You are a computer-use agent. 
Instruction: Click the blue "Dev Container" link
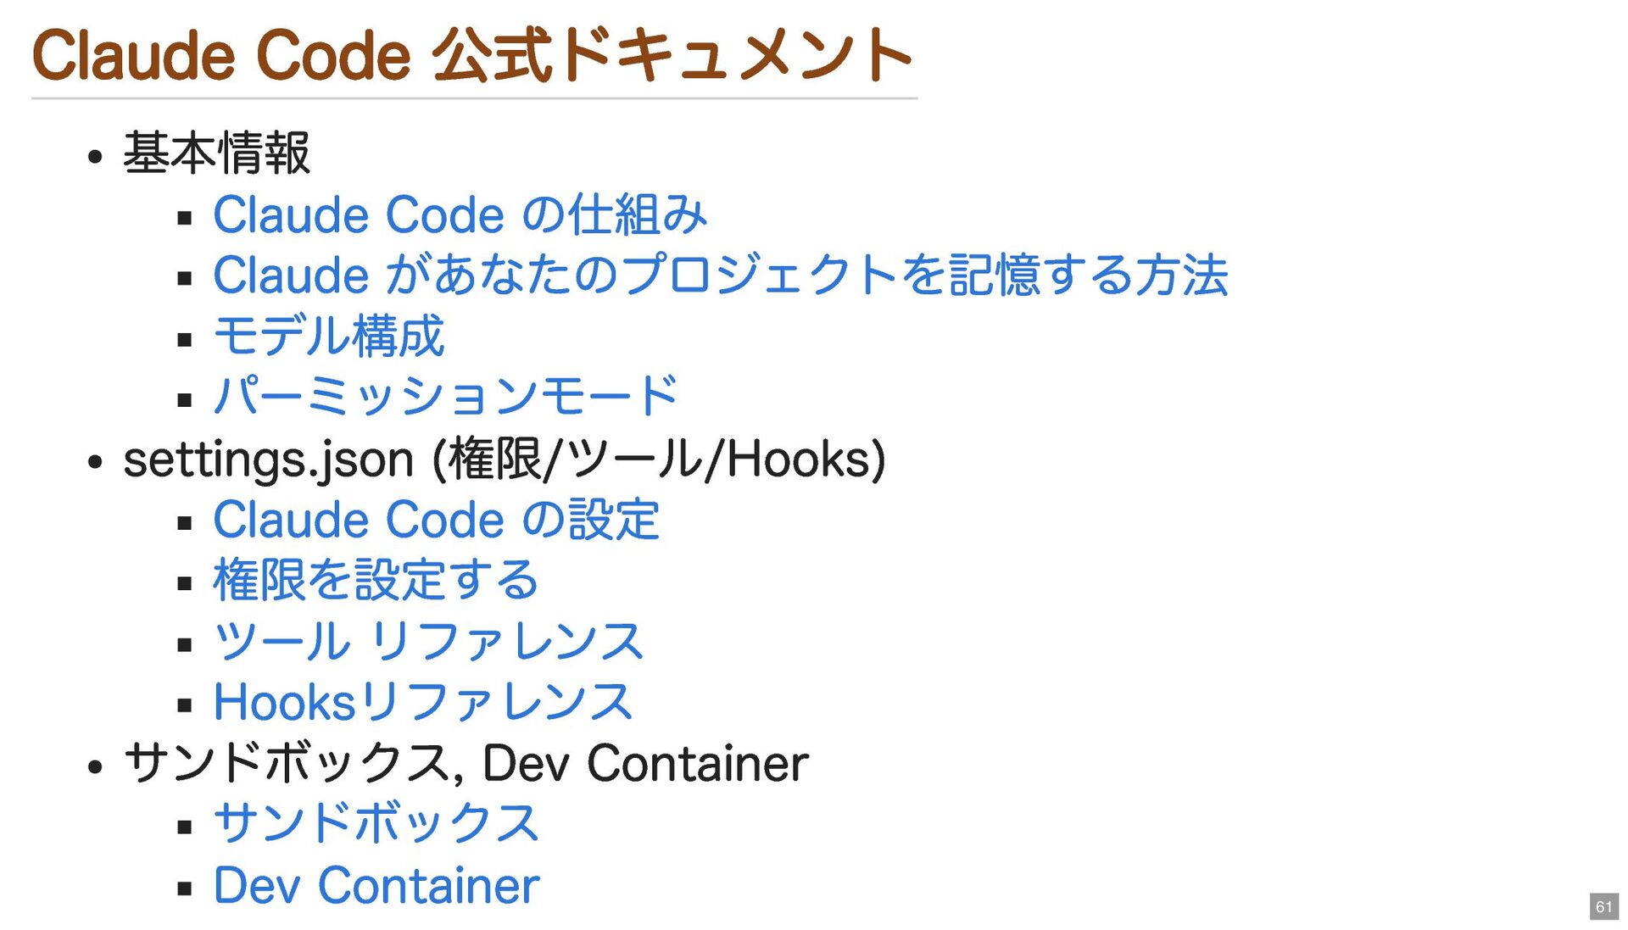pyautogui.click(x=376, y=886)
